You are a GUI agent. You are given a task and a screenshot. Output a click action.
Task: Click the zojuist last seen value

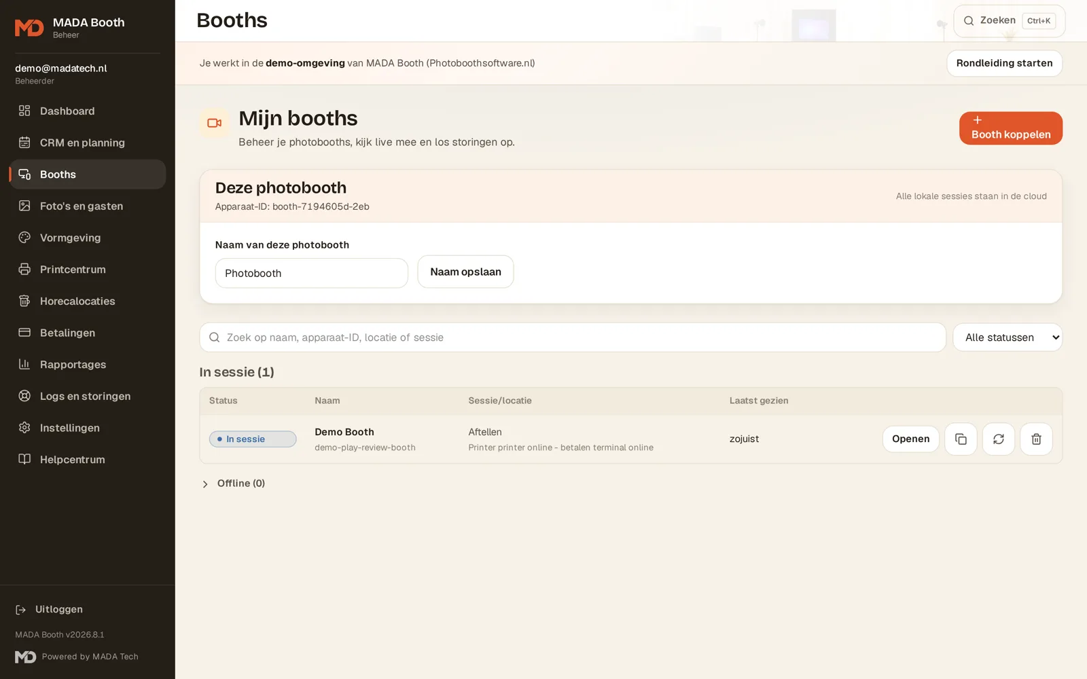click(744, 439)
